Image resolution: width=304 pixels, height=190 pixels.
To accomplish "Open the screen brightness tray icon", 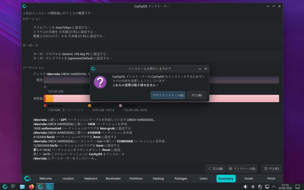I will [x=253, y=186].
